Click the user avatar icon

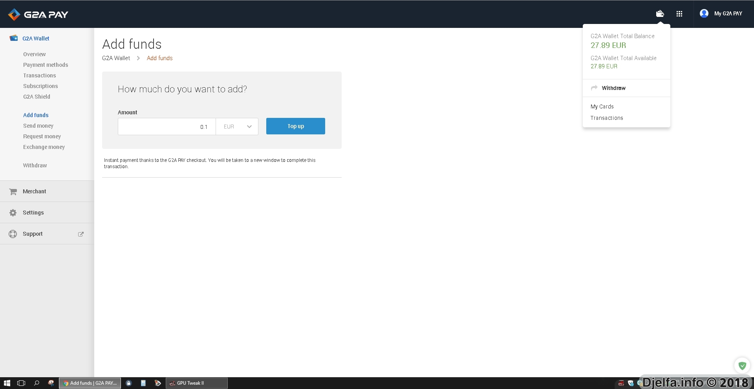[704, 13]
